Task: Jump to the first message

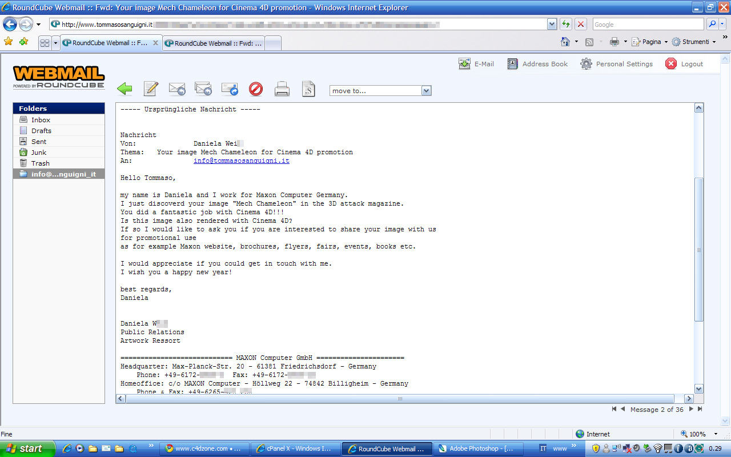Action: pyautogui.click(x=614, y=409)
